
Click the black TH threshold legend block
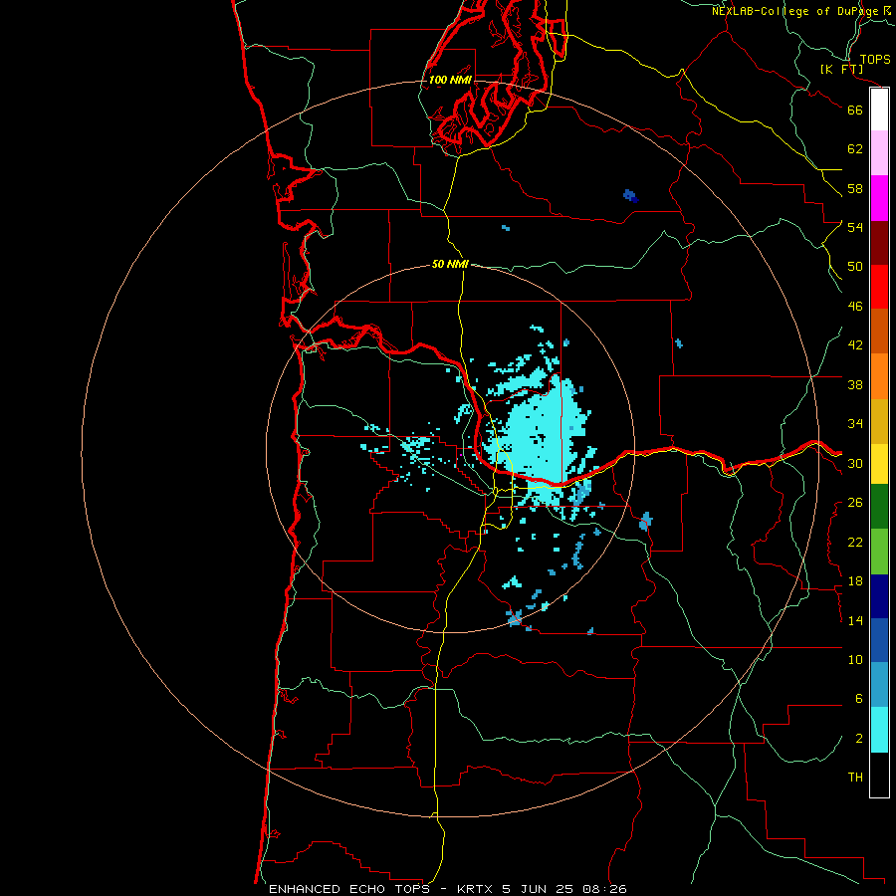[879, 775]
